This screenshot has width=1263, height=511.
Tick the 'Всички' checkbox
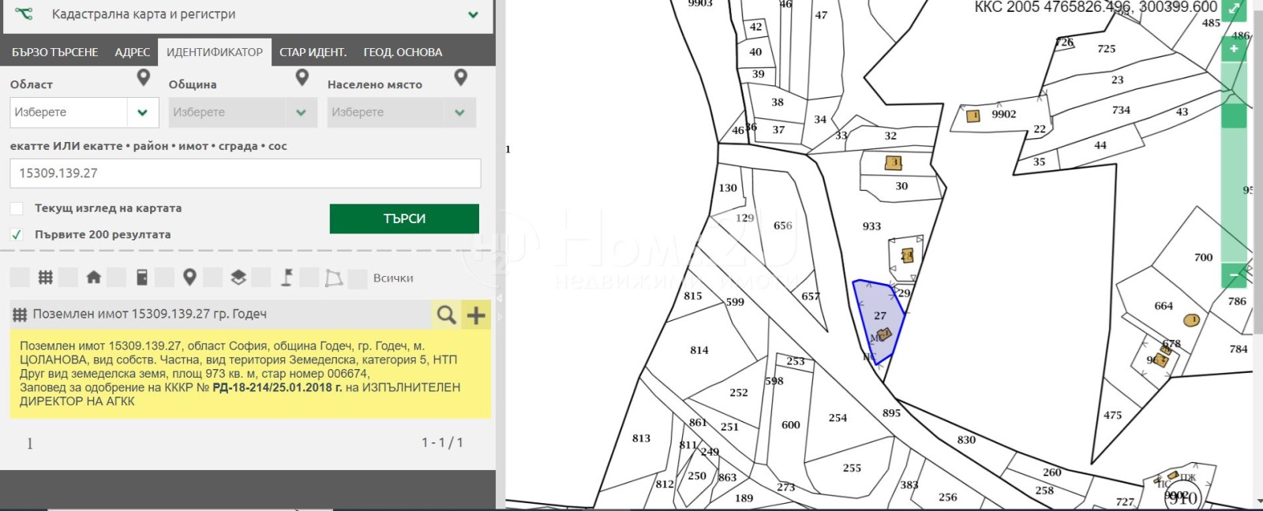(x=358, y=278)
